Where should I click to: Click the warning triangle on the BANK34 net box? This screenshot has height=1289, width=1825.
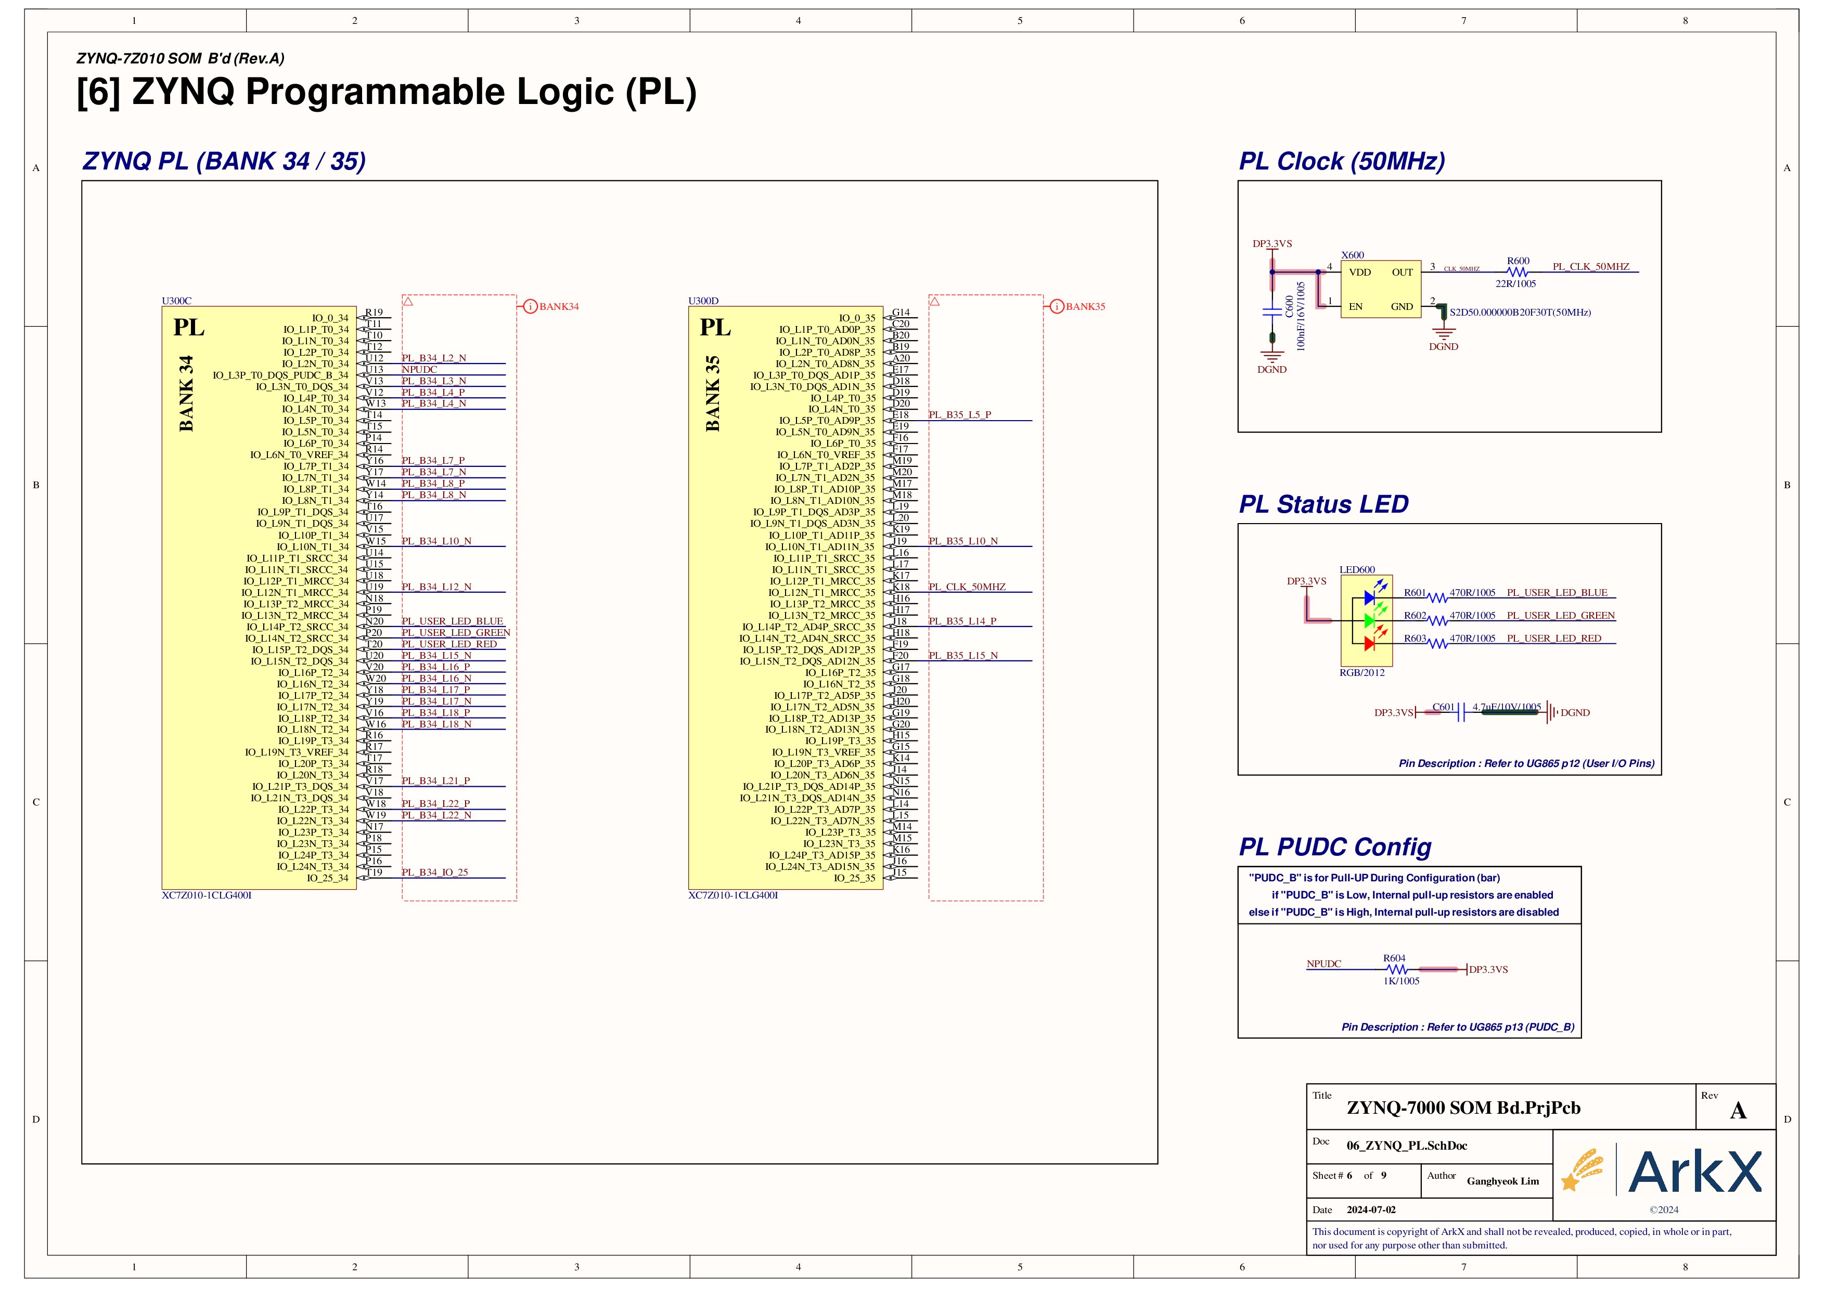coord(408,301)
